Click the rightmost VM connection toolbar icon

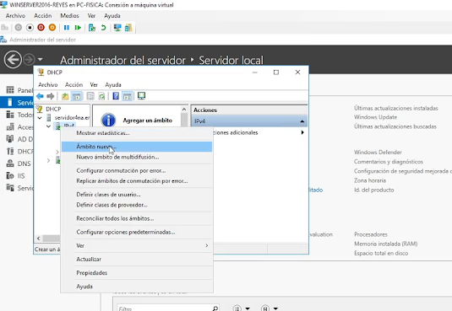click(128, 28)
